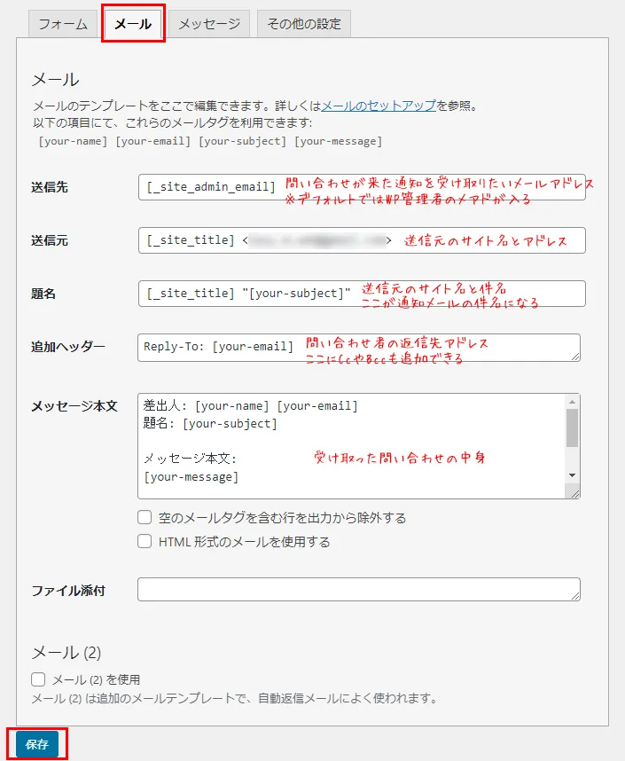Viewport: 625px width, 761px height.
Task: Click scroll down arrow in メッセージ本文
Action: (573, 476)
